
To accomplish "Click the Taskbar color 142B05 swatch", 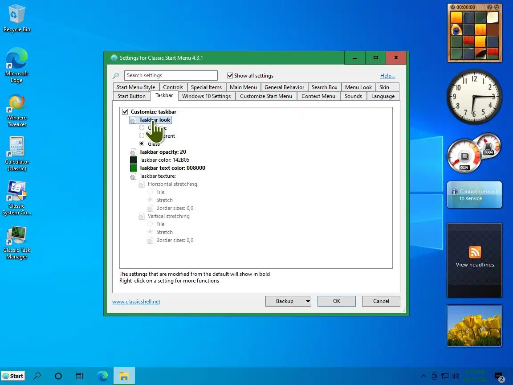I will (x=134, y=160).
